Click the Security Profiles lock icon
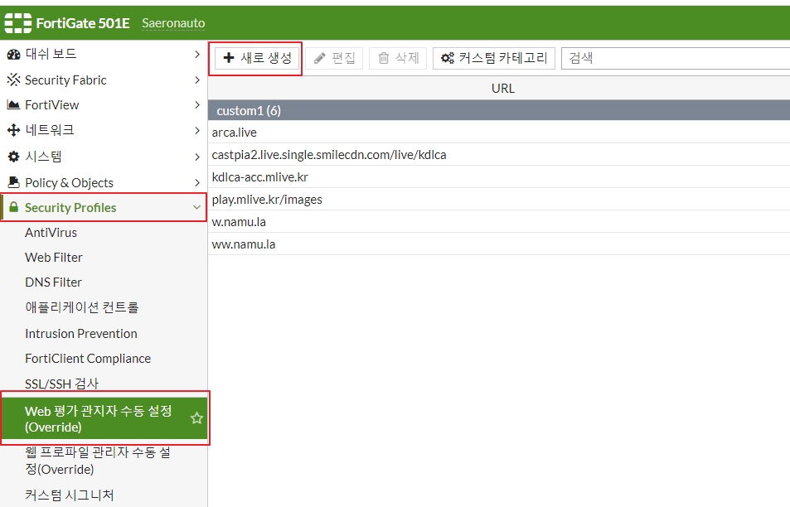Viewport: 790px width, 507px height. click(x=13, y=207)
